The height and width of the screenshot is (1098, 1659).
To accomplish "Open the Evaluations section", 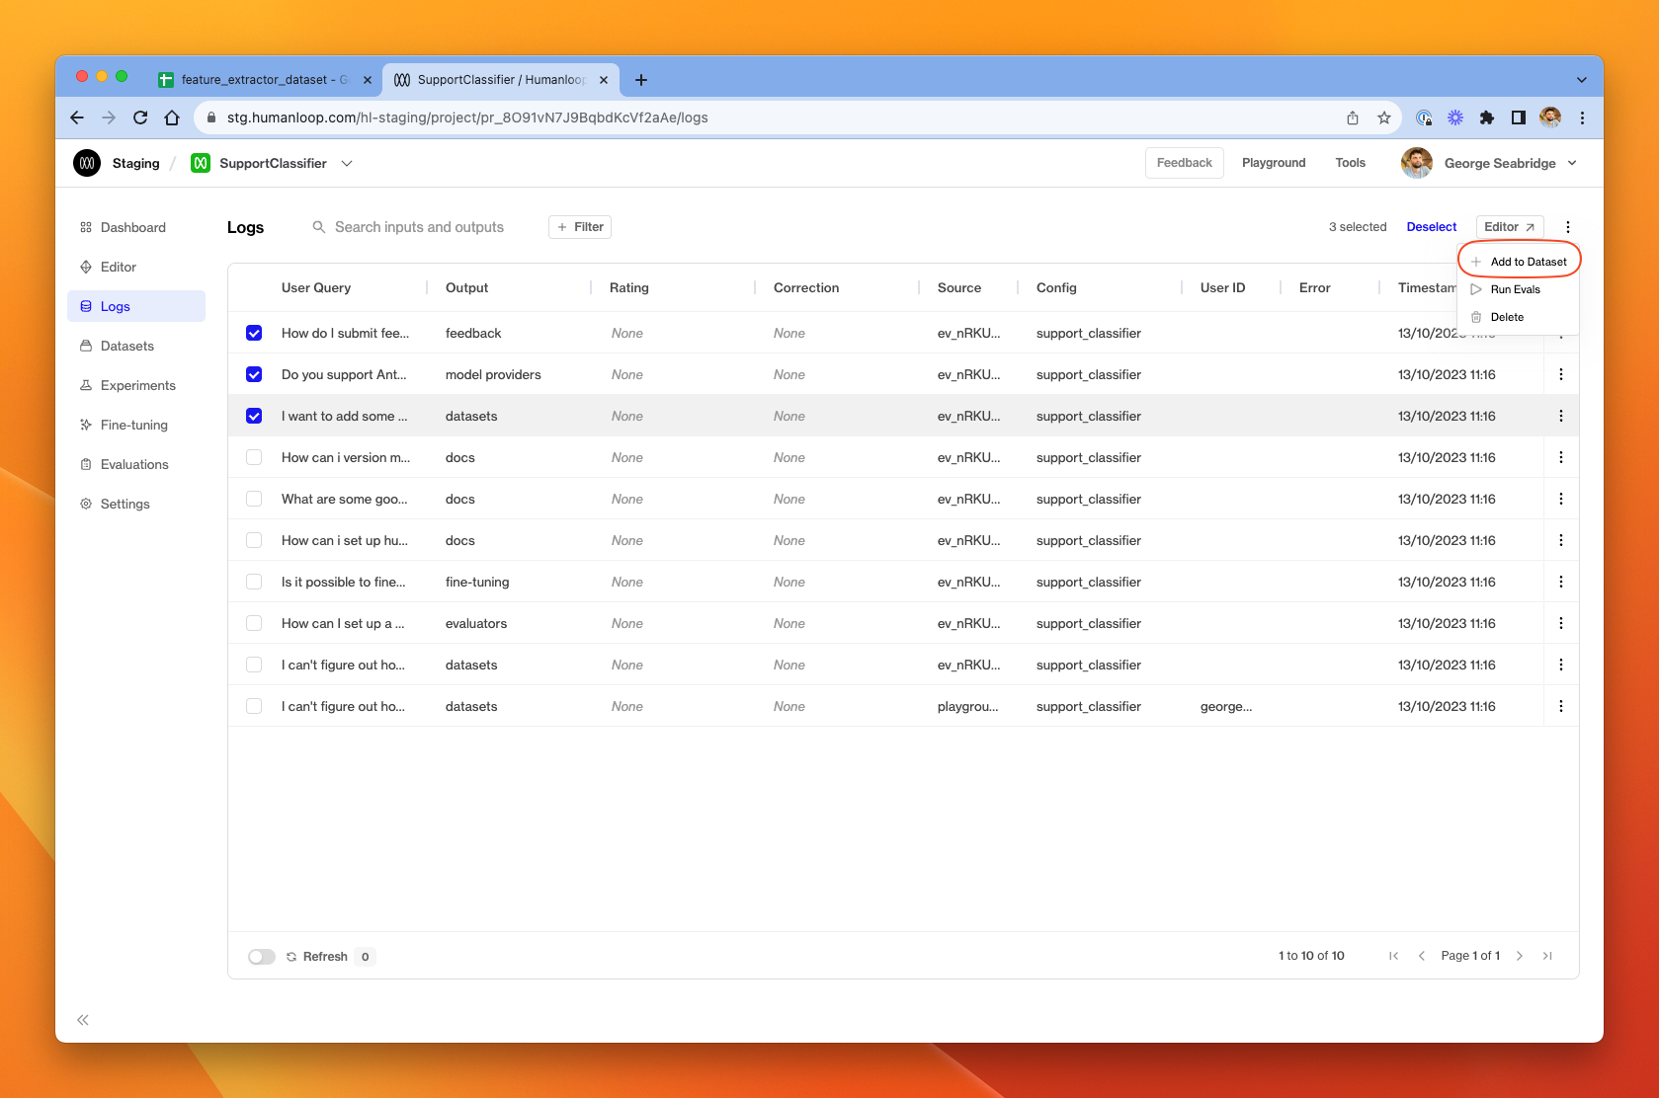I will pyautogui.click(x=133, y=464).
